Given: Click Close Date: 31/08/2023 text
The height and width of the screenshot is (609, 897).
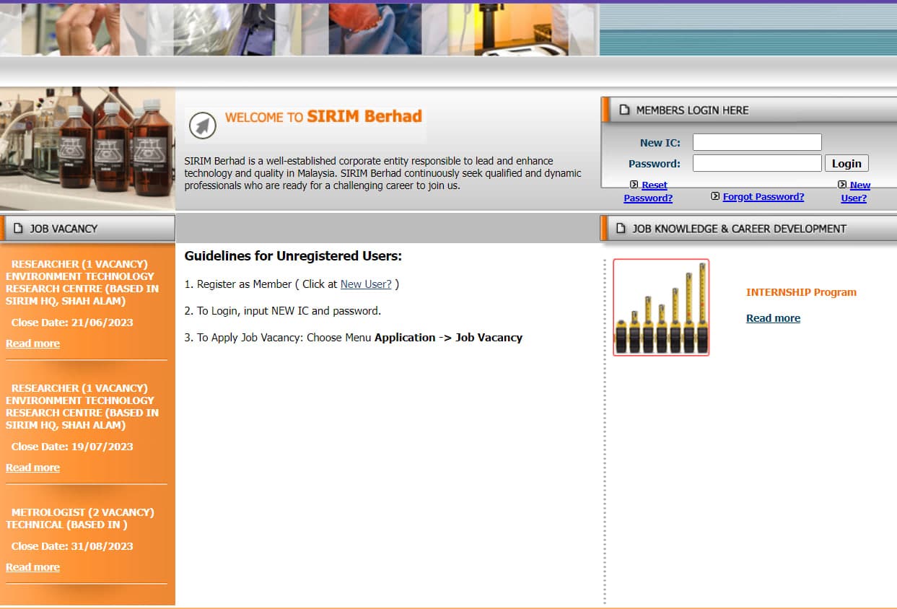Looking at the screenshot, I should tap(72, 546).
